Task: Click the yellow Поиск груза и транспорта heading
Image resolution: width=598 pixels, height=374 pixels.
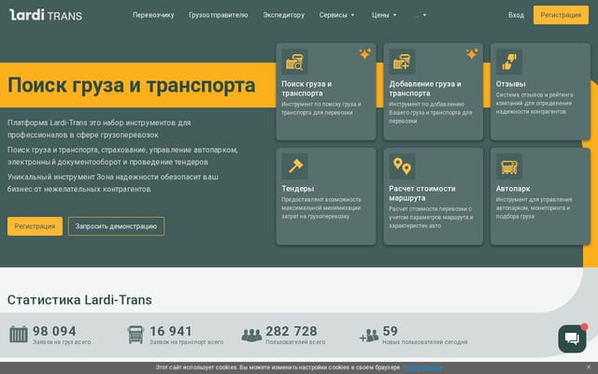Action: [x=132, y=85]
